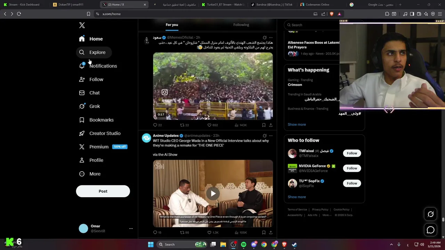The width and height of the screenshot is (445, 250).
Task: Bookmark the Anime Updates post
Action: [264, 233]
